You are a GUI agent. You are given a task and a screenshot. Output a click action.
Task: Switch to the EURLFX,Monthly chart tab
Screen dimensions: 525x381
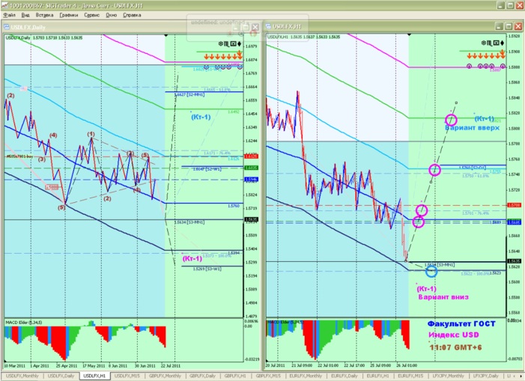tap(306, 376)
